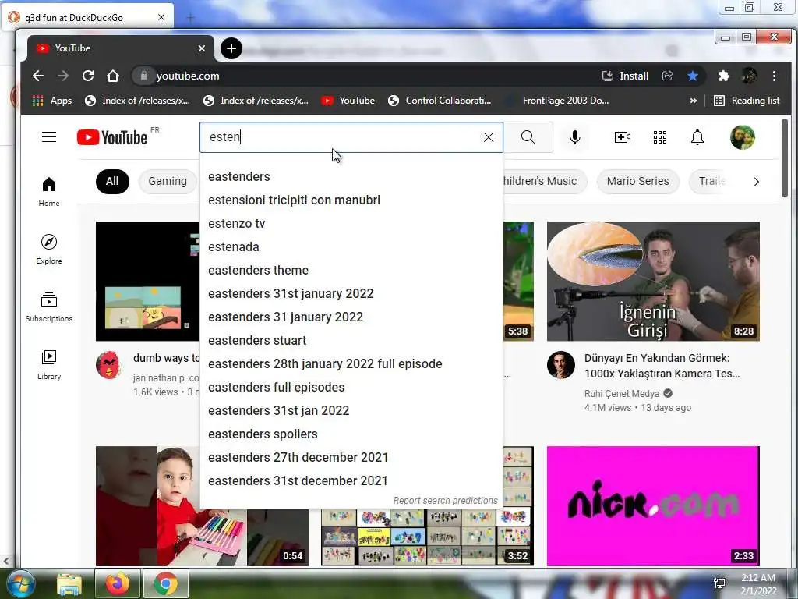This screenshot has height=599, width=798.
Task: Choose 'eastenders 28th january 2022 full episode'
Action: pyautogui.click(x=351, y=364)
